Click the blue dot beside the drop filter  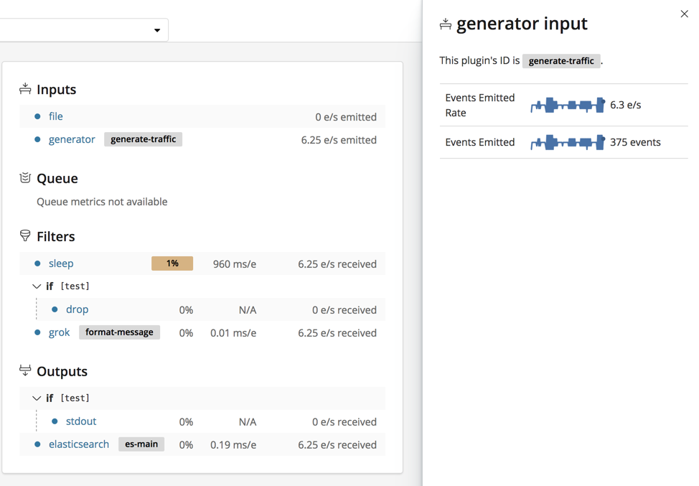click(x=55, y=309)
